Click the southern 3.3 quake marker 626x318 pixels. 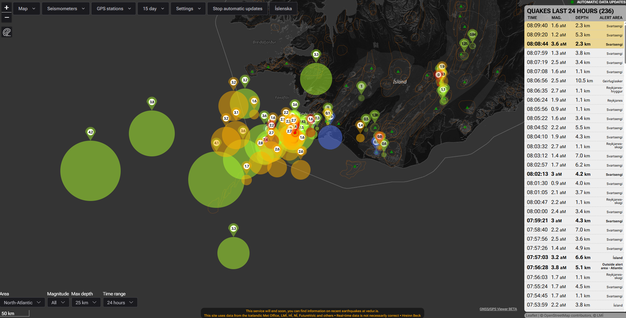point(233,229)
